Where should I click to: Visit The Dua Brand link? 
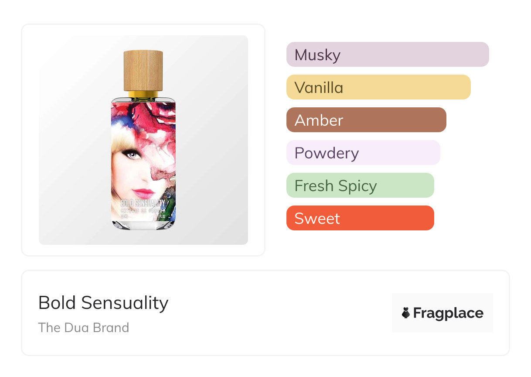84,328
